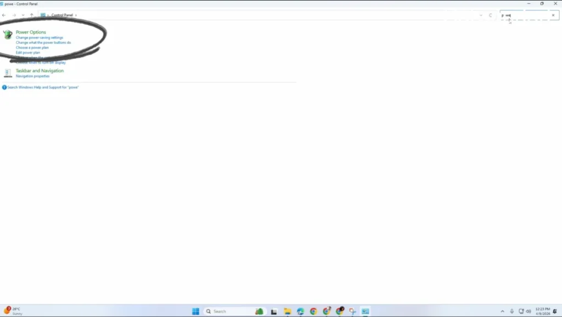Launch Microsoft Edge from the taskbar
562x317 pixels.
[300, 311]
